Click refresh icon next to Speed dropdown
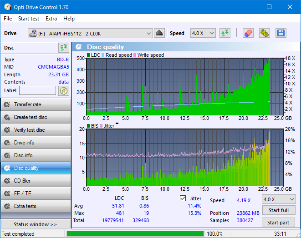The height and width of the screenshot is (238, 301). tap(225, 33)
